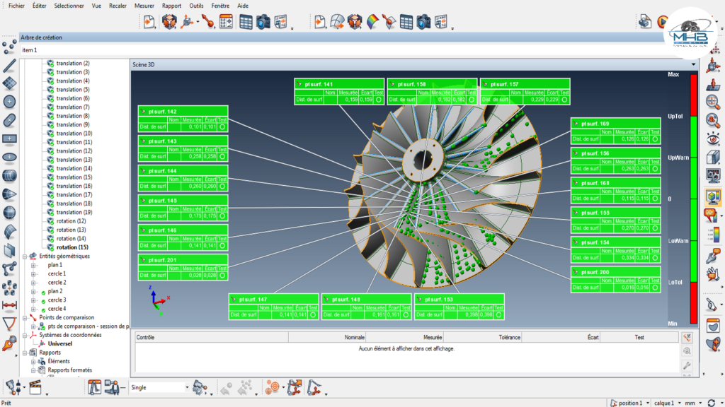Viewport: 725px width, 407px height.
Task: Select the rainbow color map toolbar icon
Action: (x=372, y=22)
